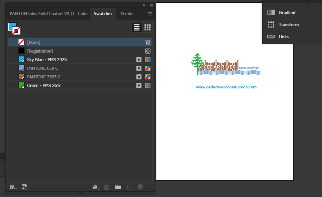Image resolution: width=322 pixels, height=197 pixels.
Task: Click color mode icon on PANTONE 7525 C row
Action: (148, 77)
